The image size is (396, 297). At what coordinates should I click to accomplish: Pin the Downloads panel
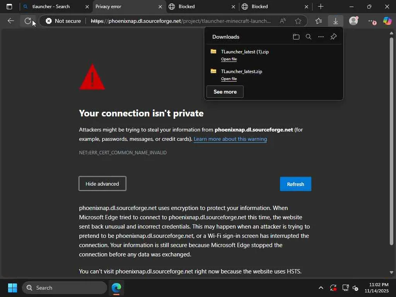tap(333, 37)
